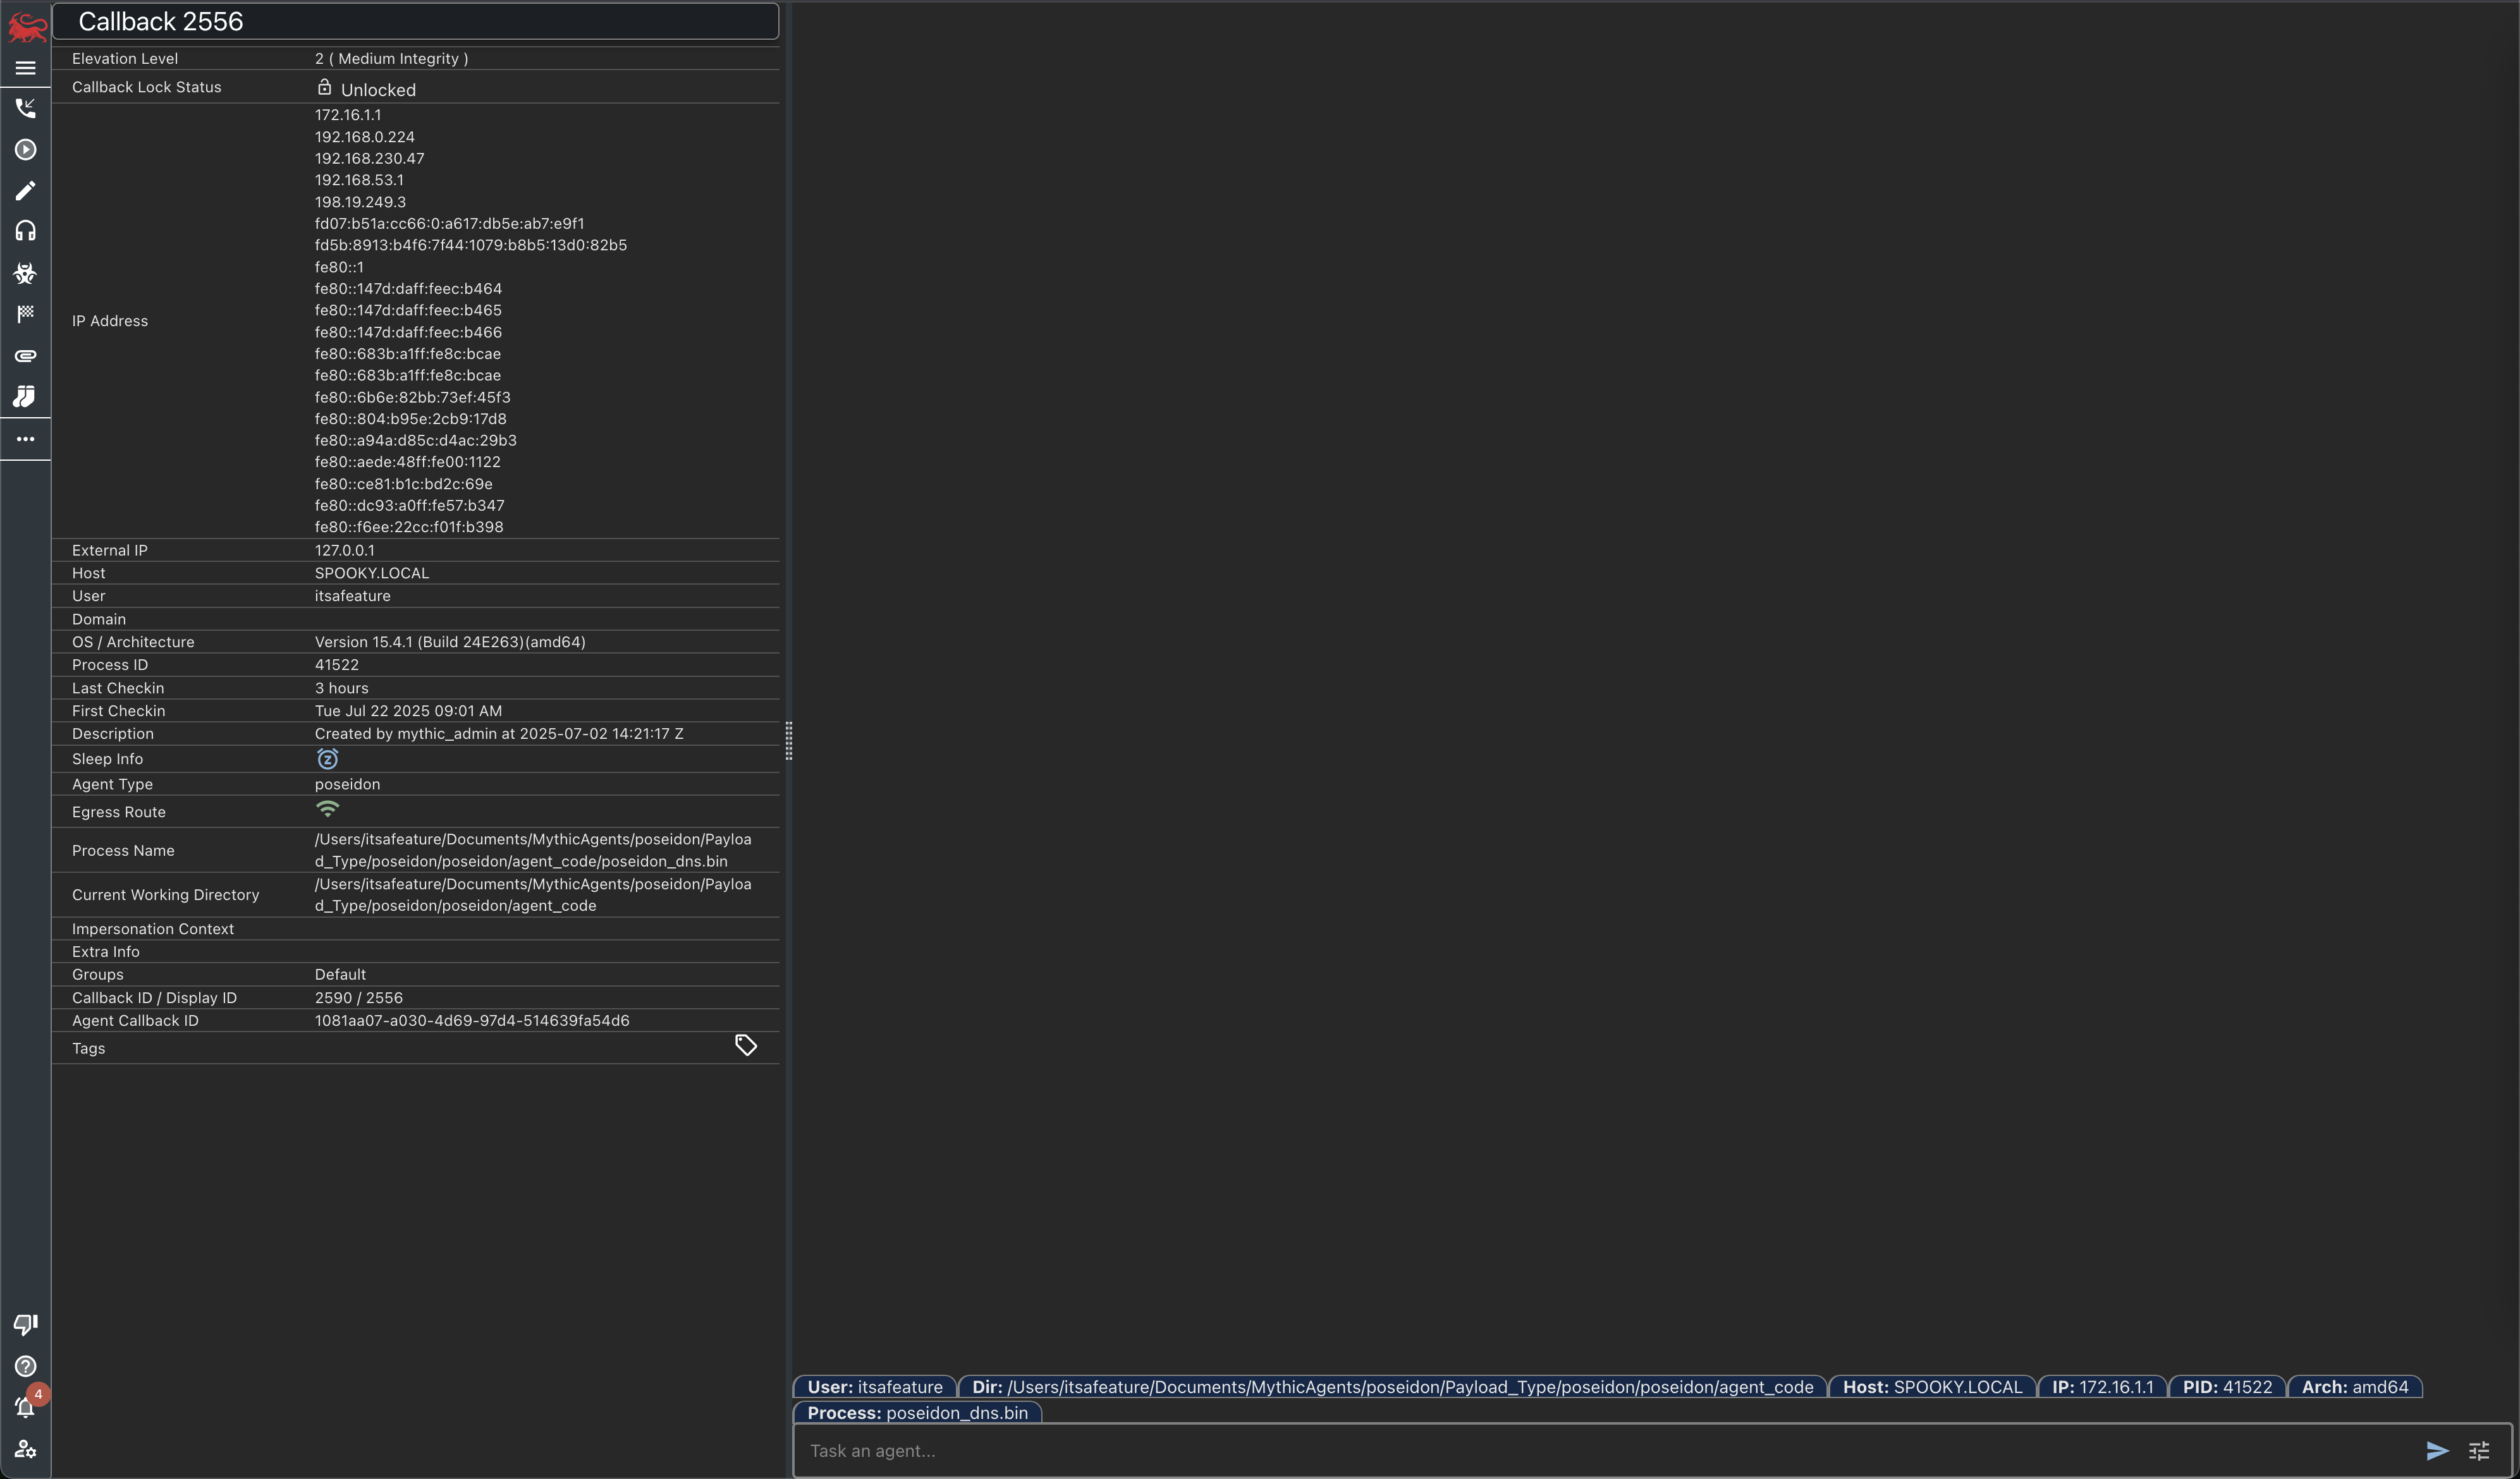Click the IP: 172.16.1.1 chip
This screenshot has width=2520, height=1479.
pyautogui.click(x=2102, y=1387)
